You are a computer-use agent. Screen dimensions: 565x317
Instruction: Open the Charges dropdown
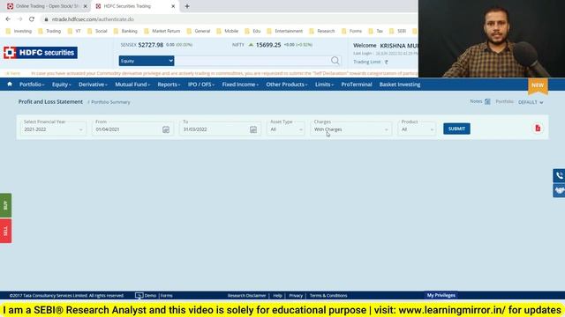coord(350,129)
